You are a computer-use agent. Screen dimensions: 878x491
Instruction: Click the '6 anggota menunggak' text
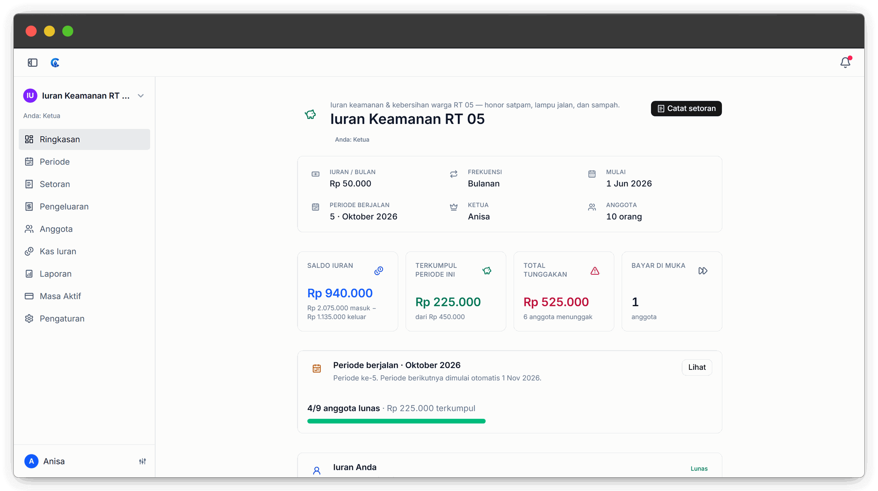point(558,317)
